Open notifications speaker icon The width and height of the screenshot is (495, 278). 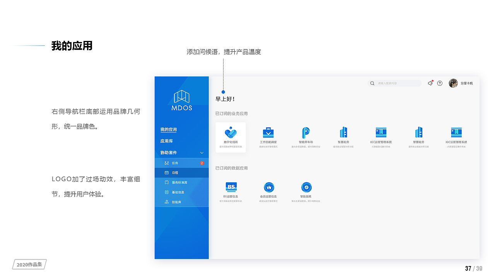click(430, 83)
